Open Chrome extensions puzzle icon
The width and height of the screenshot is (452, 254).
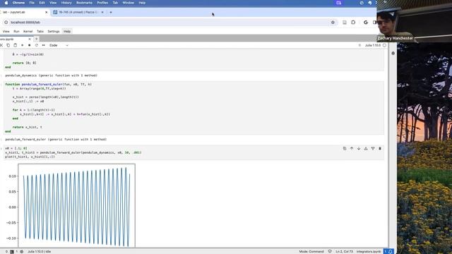tap(353, 22)
